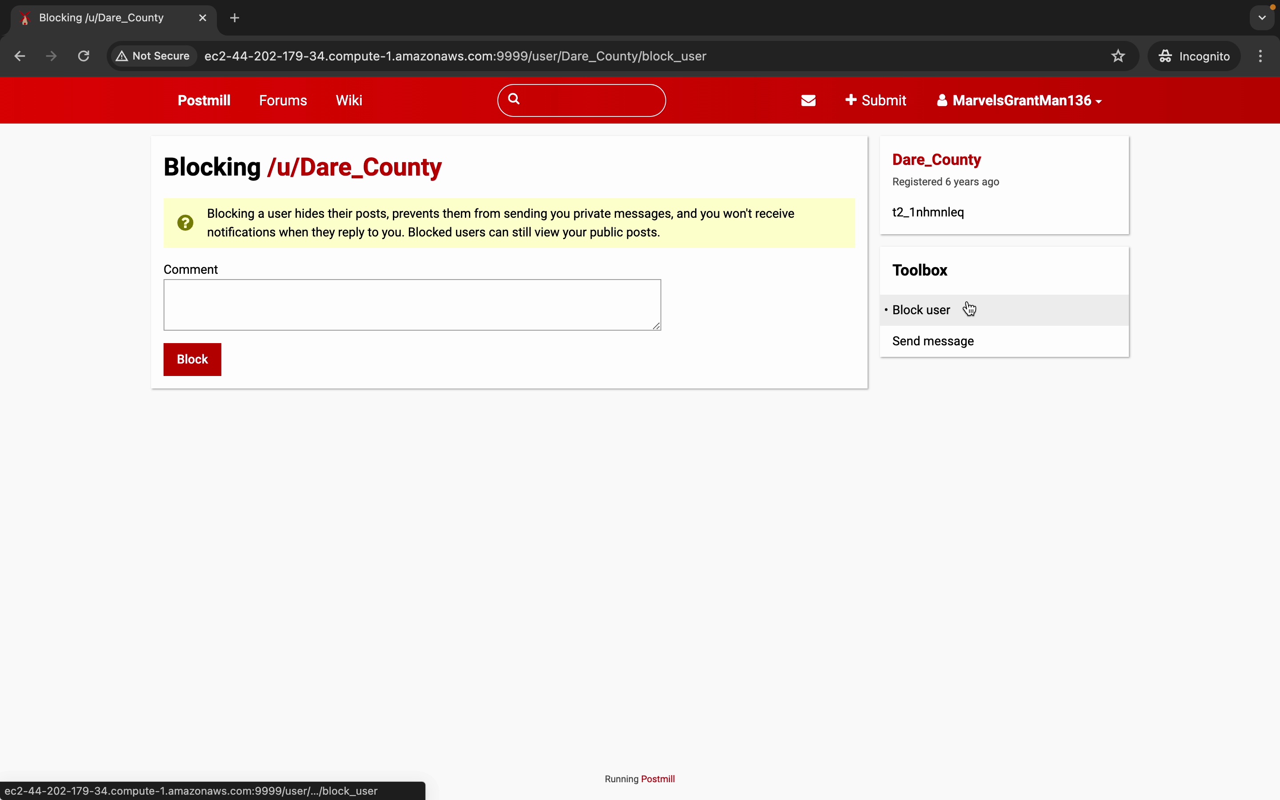This screenshot has width=1280, height=800.
Task: Bookmark this page with star icon
Action: 1118,56
